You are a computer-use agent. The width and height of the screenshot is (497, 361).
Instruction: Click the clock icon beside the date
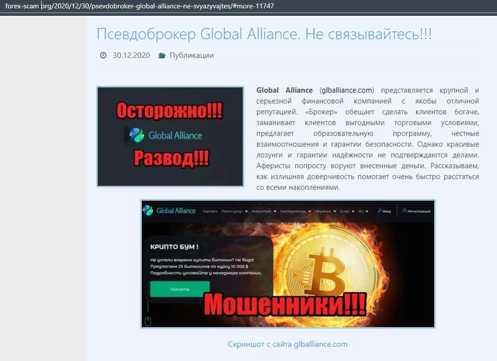click(103, 55)
